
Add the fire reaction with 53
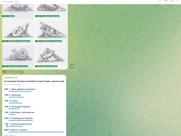pos(6,72)
